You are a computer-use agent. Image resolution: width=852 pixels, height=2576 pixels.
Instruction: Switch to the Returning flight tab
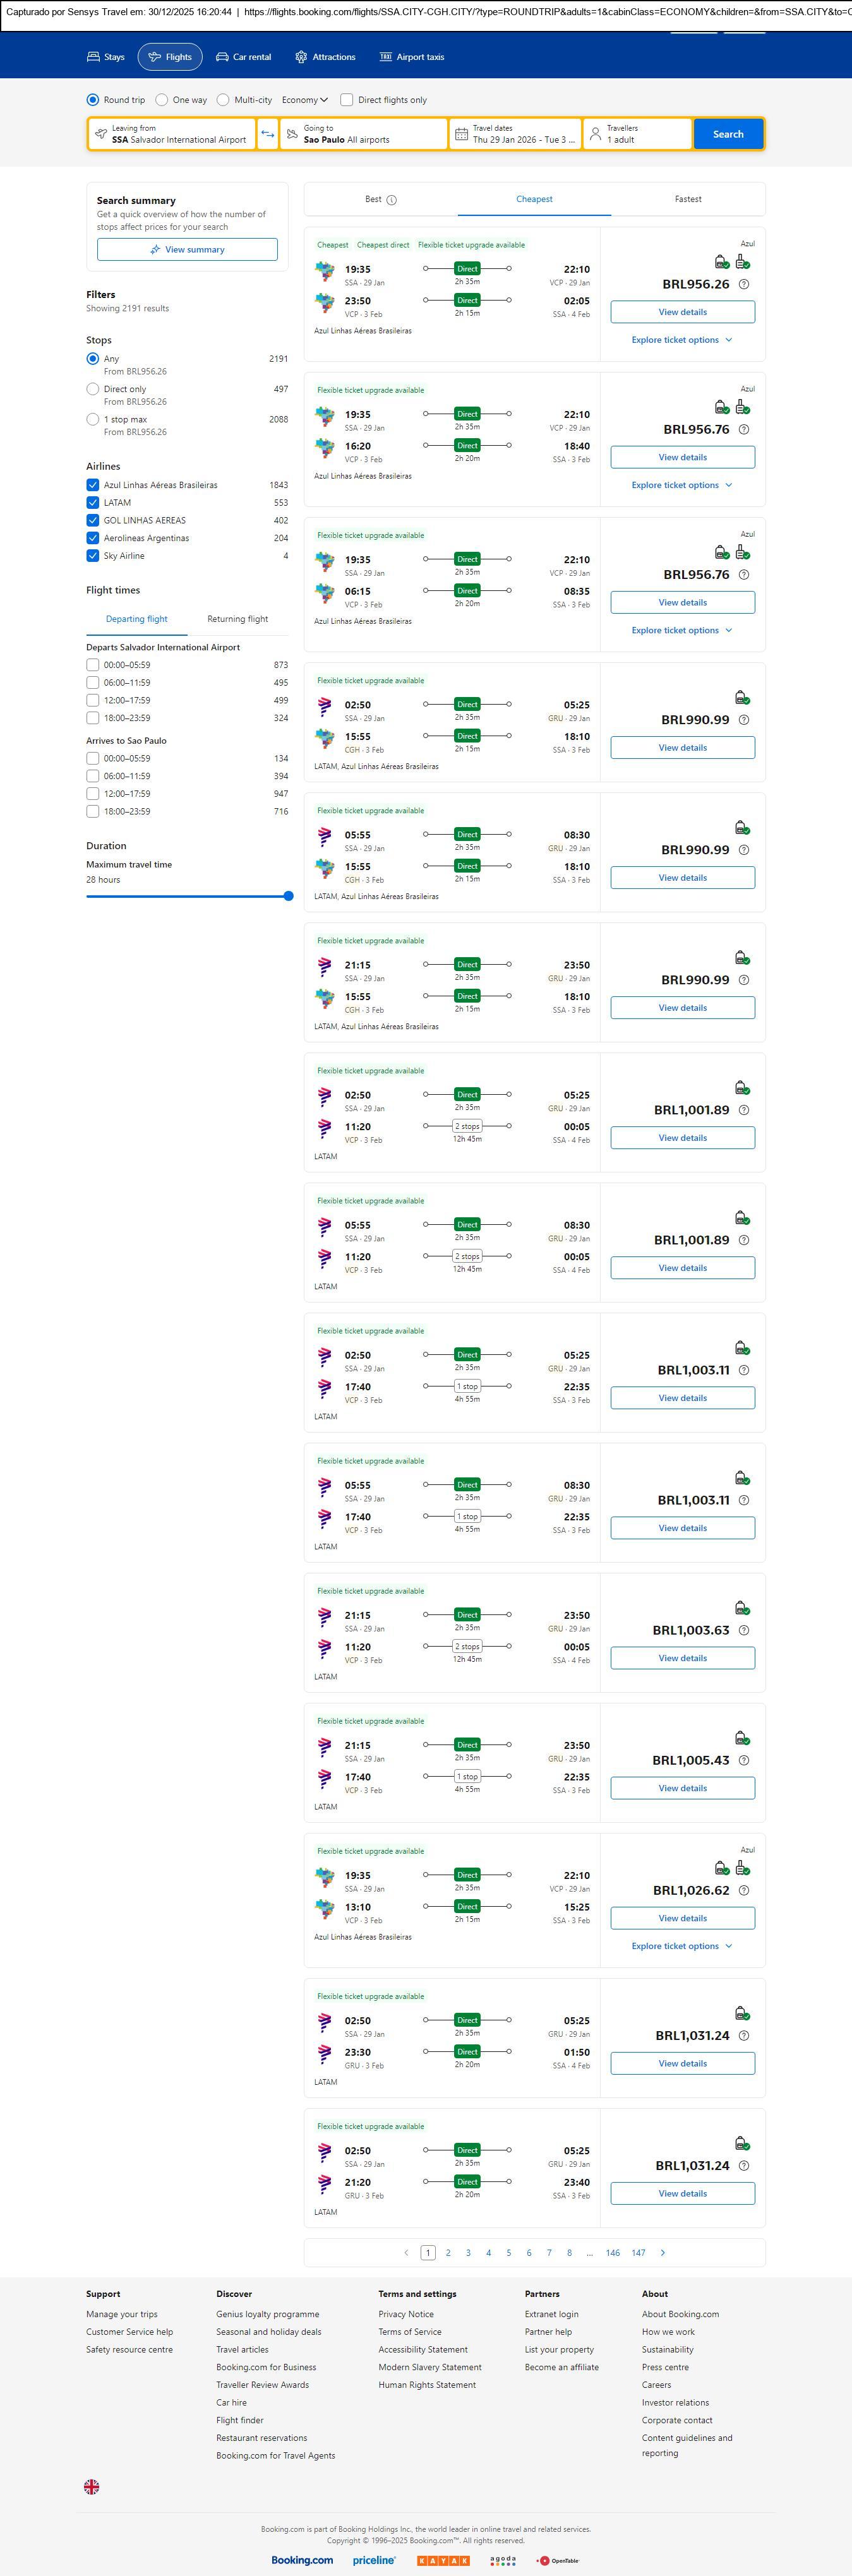pyautogui.click(x=237, y=619)
